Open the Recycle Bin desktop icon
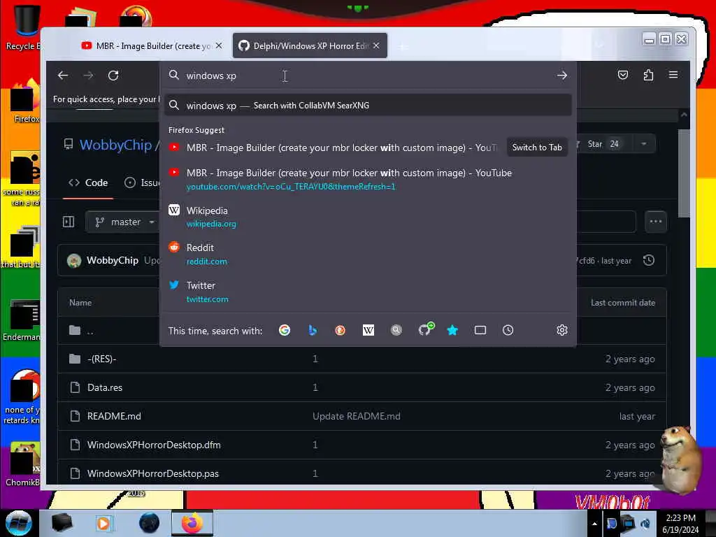 pyautogui.click(x=24, y=27)
